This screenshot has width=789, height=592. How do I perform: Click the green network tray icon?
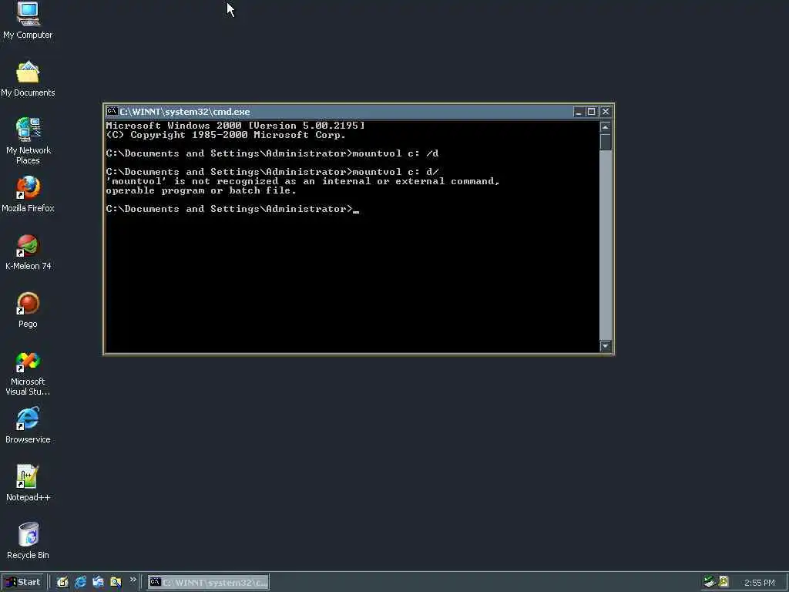[x=710, y=582]
